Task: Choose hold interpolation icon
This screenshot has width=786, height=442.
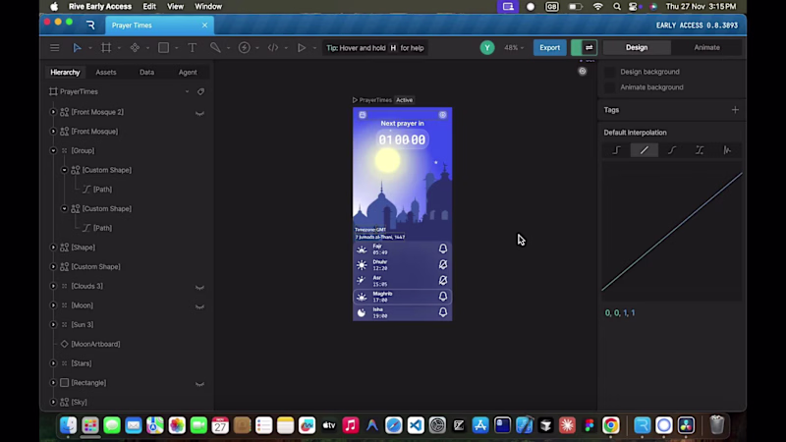Action: coord(617,150)
